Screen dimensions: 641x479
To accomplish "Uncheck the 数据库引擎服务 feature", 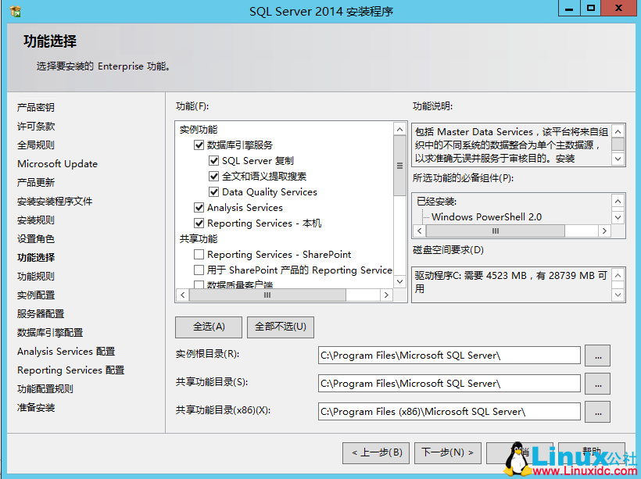I will pos(200,144).
